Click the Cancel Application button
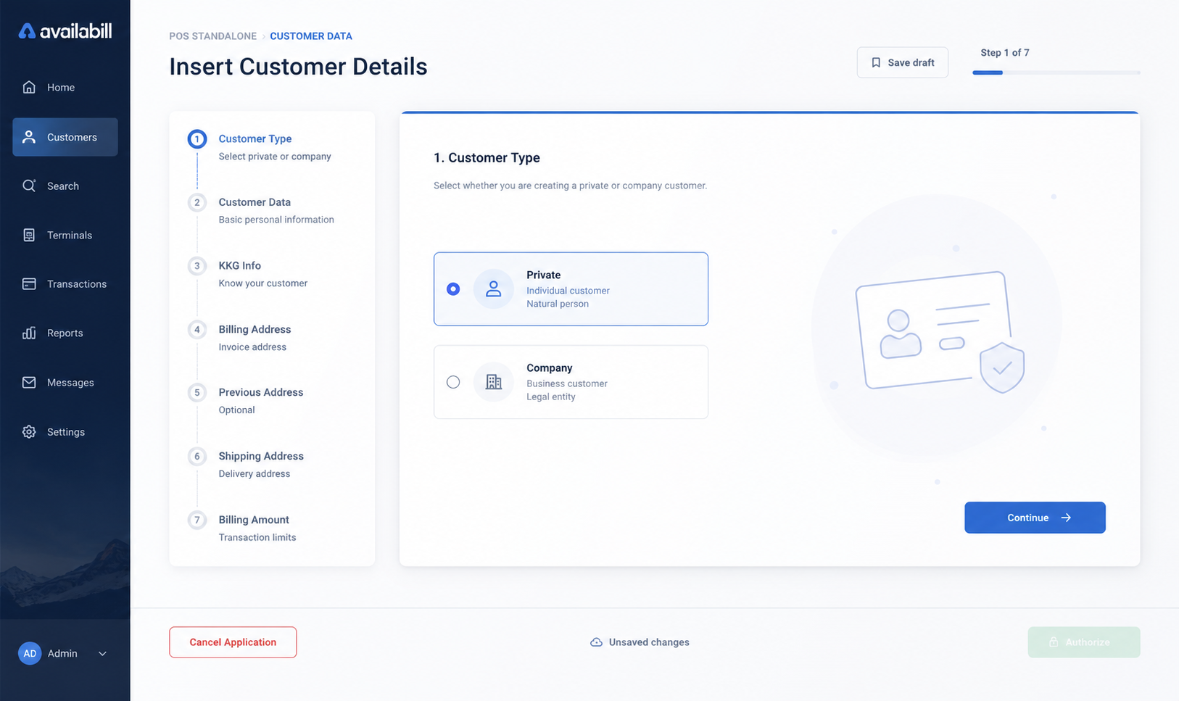Screen dimensions: 1179x701 point(233,642)
